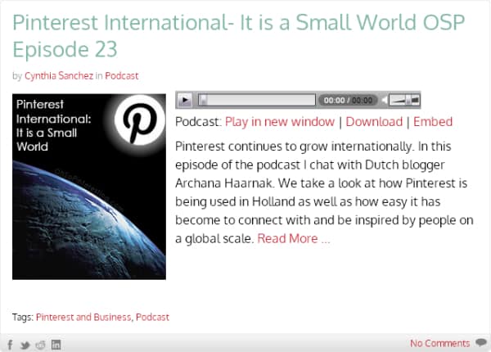Open the 'No Comments' link
This screenshot has width=491, height=352.
point(439,344)
